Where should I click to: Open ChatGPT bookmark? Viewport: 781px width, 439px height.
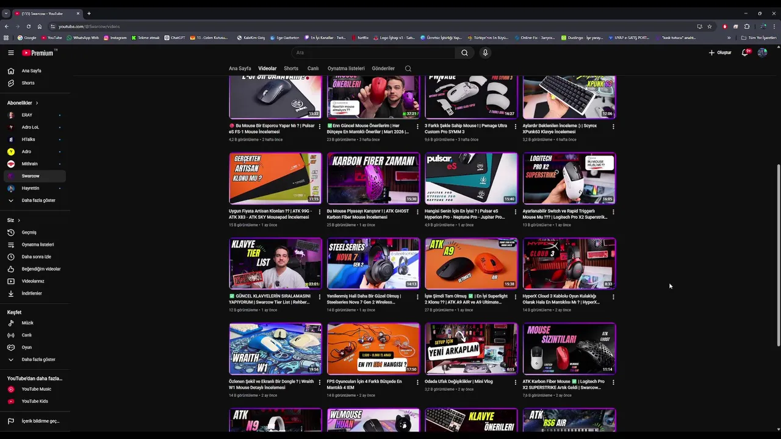pyautogui.click(x=175, y=37)
